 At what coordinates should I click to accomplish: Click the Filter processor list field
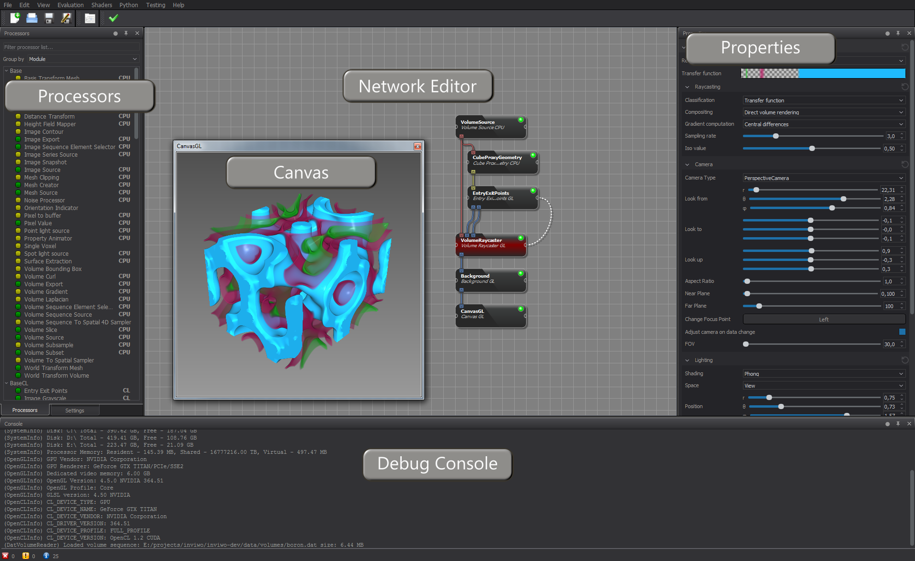[71, 47]
